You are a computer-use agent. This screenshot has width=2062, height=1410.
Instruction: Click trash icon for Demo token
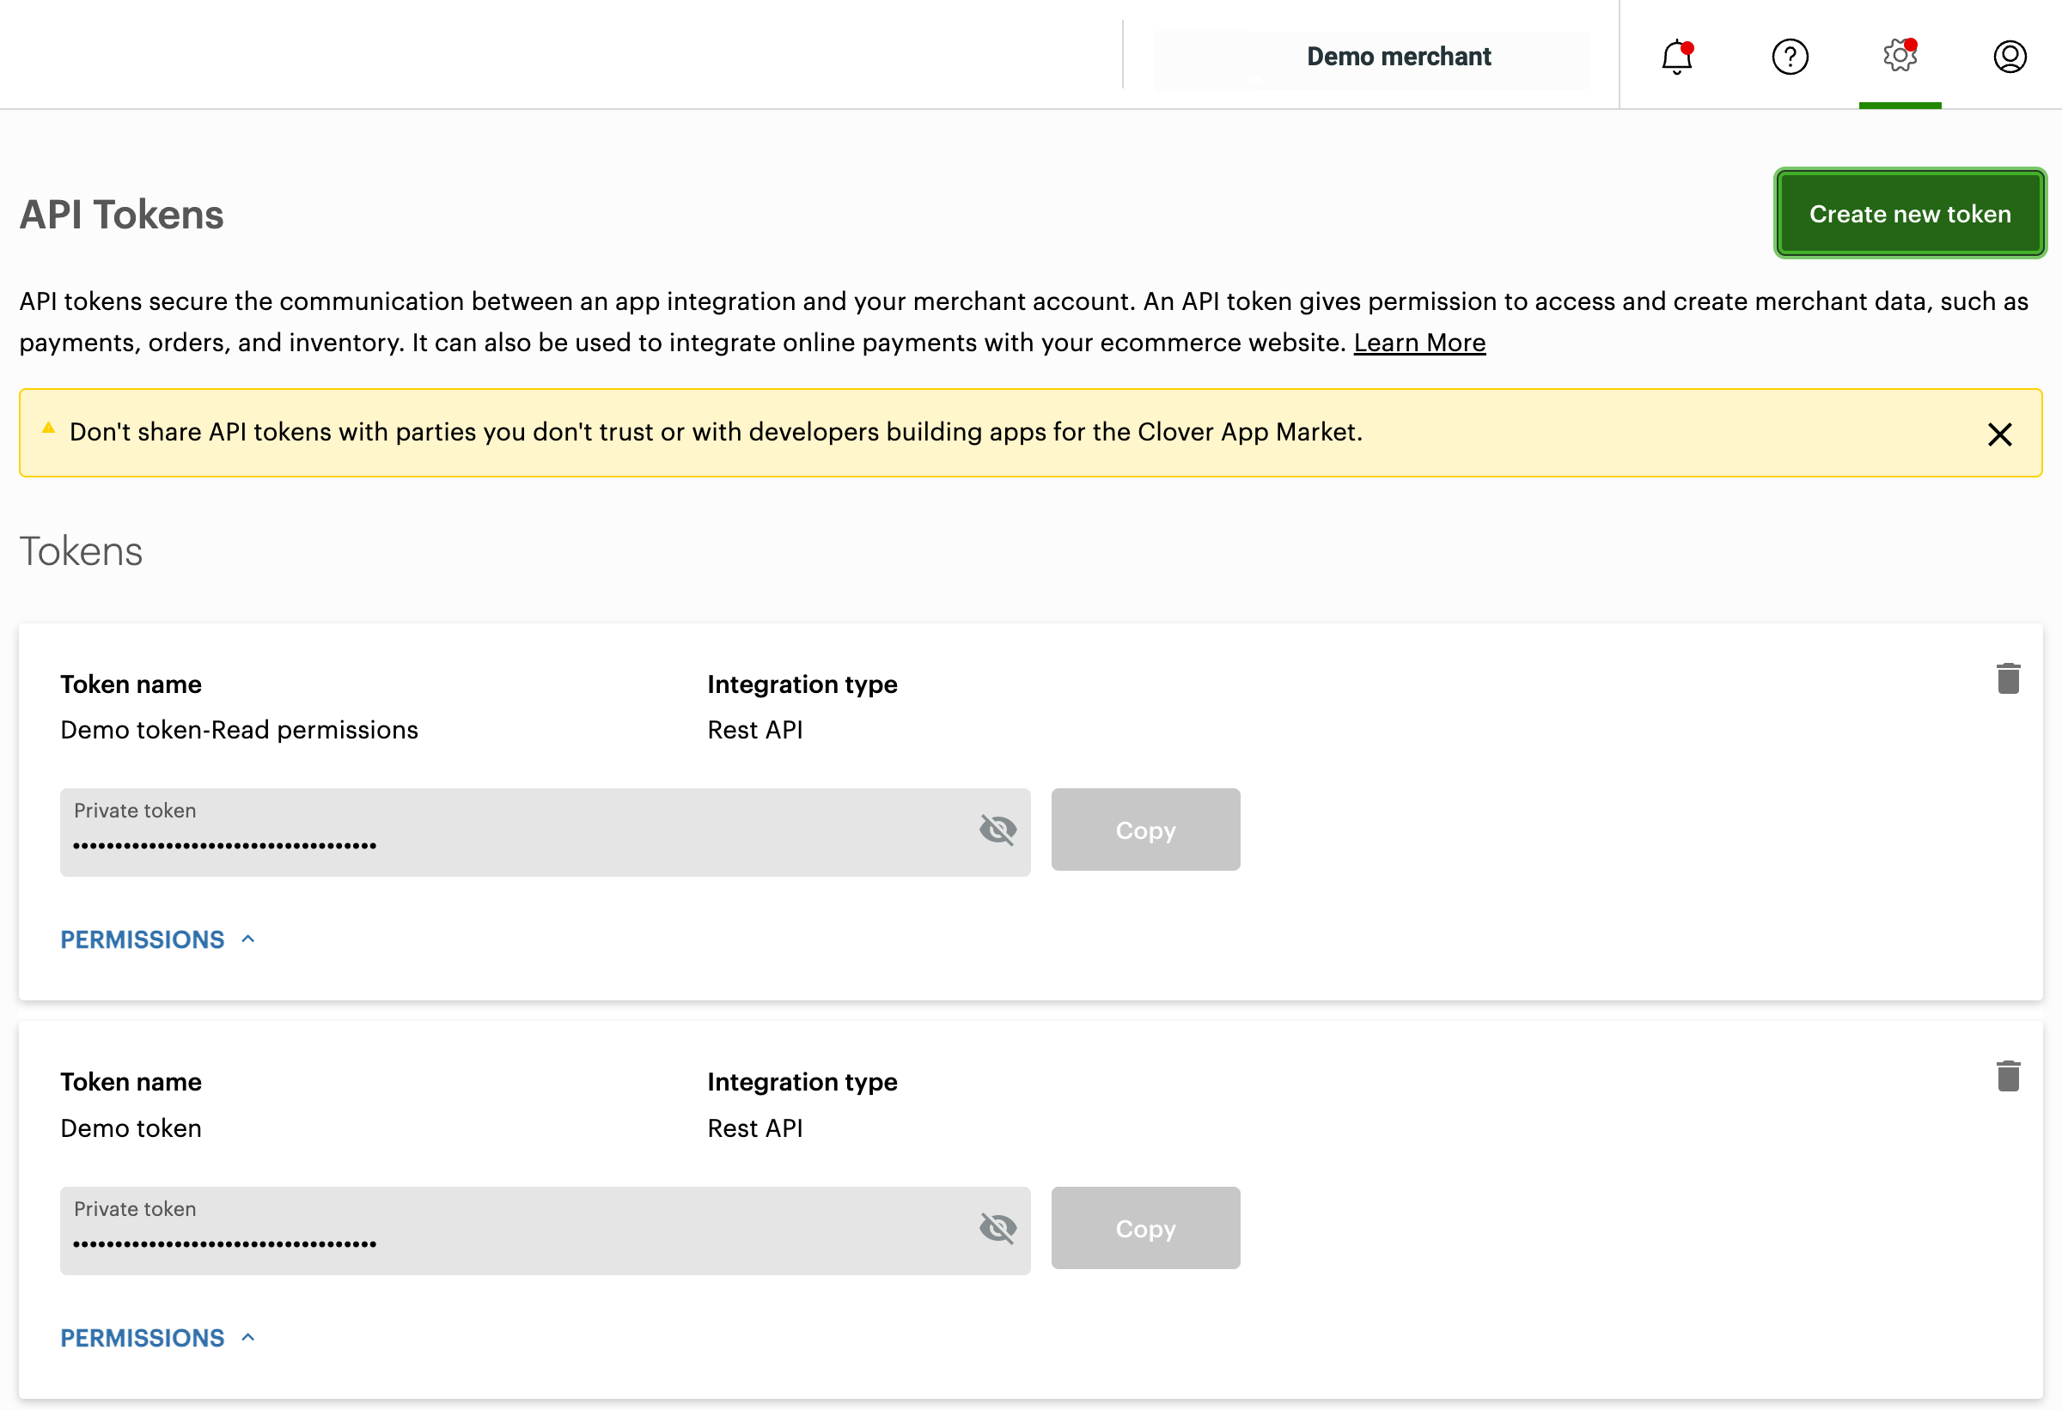click(x=2008, y=1077)
